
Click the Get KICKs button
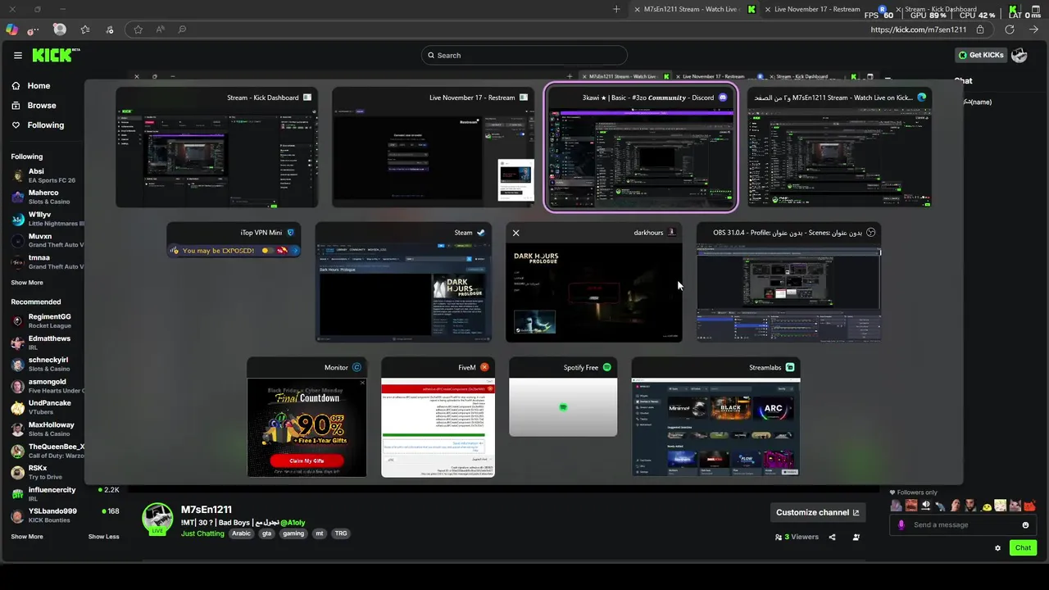981,55
